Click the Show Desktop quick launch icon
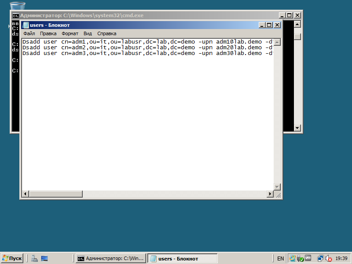 point(44,258)
